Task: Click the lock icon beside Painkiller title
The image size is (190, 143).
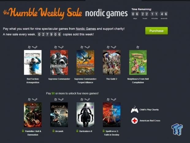Action: pyautogui.click(x=23, y=131)
